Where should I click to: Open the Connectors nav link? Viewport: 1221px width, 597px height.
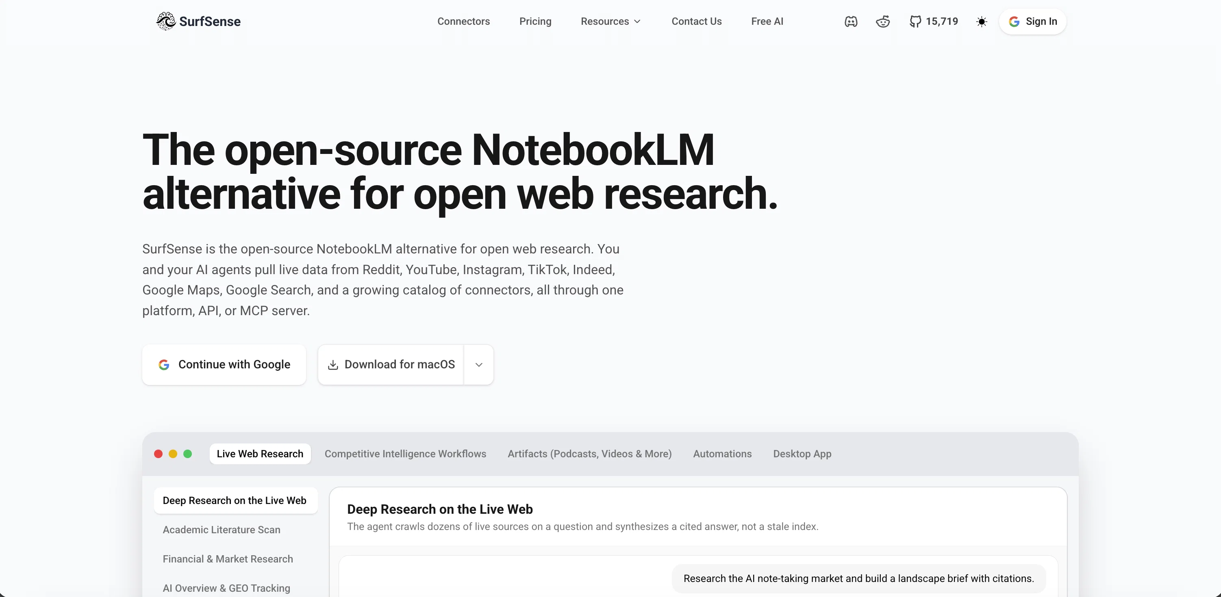(x=463, y=21)
